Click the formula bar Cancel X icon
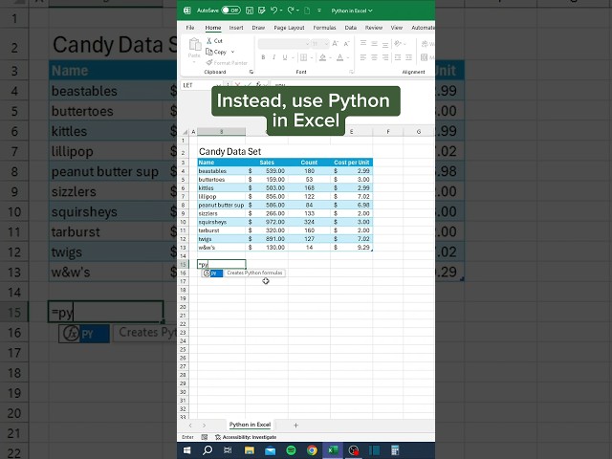Image resolution: width=612 pixels, height=459 pixels. (237, 85)
